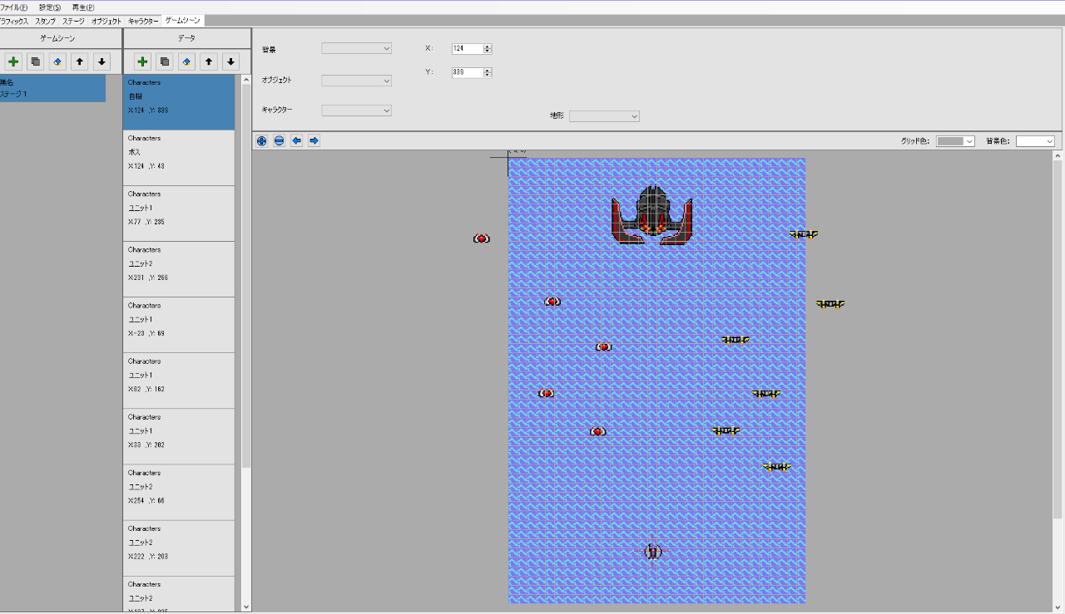Open the グリッド色 color picker

(955, 141)
